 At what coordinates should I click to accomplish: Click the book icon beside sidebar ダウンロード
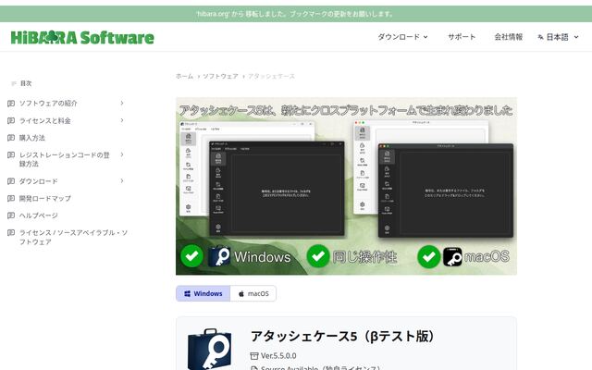pos(11,181)
